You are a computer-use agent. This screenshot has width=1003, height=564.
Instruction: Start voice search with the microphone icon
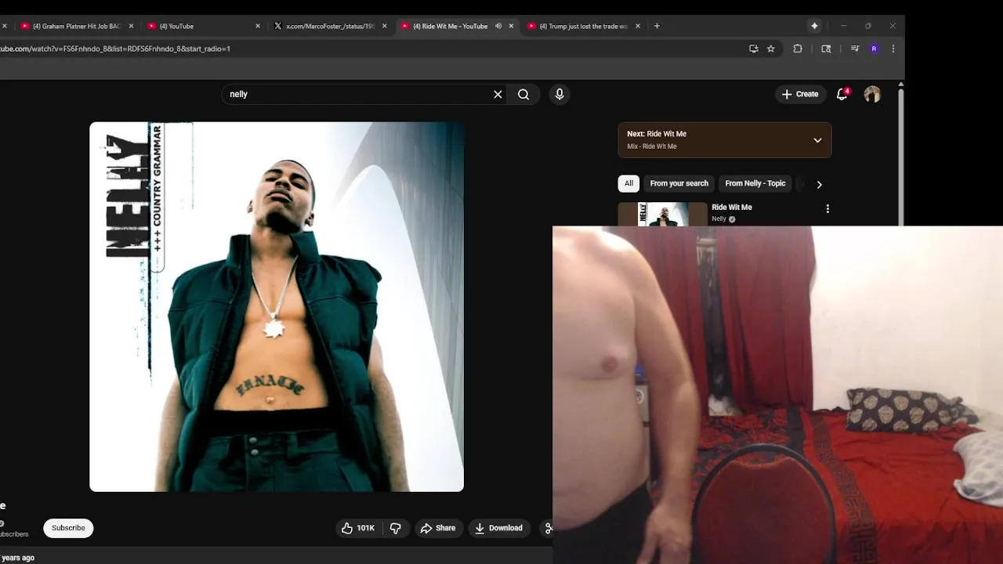(x=559, y=94)
